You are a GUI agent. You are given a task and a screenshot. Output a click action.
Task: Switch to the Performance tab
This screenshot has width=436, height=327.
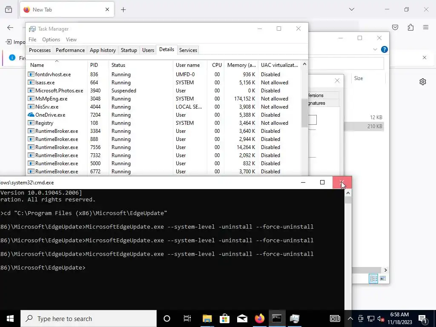[70, 50]
